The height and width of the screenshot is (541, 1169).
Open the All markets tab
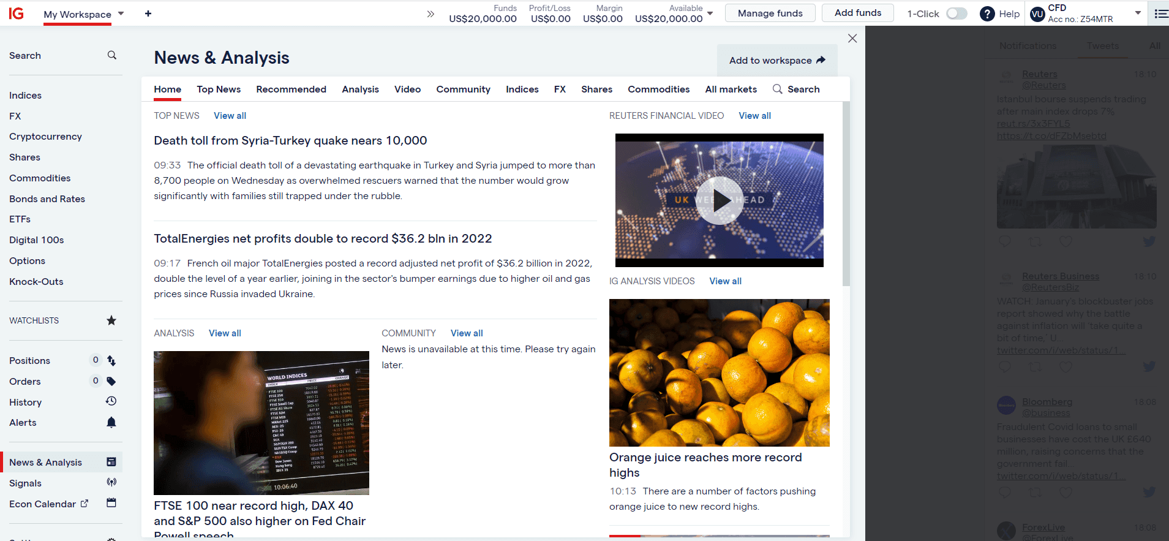(x=731, y=89)
